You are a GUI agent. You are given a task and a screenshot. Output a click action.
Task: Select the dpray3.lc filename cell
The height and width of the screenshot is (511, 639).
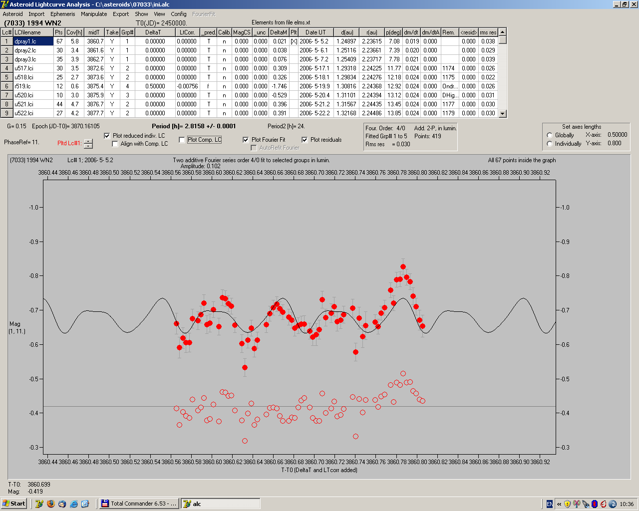pos(33,59)
